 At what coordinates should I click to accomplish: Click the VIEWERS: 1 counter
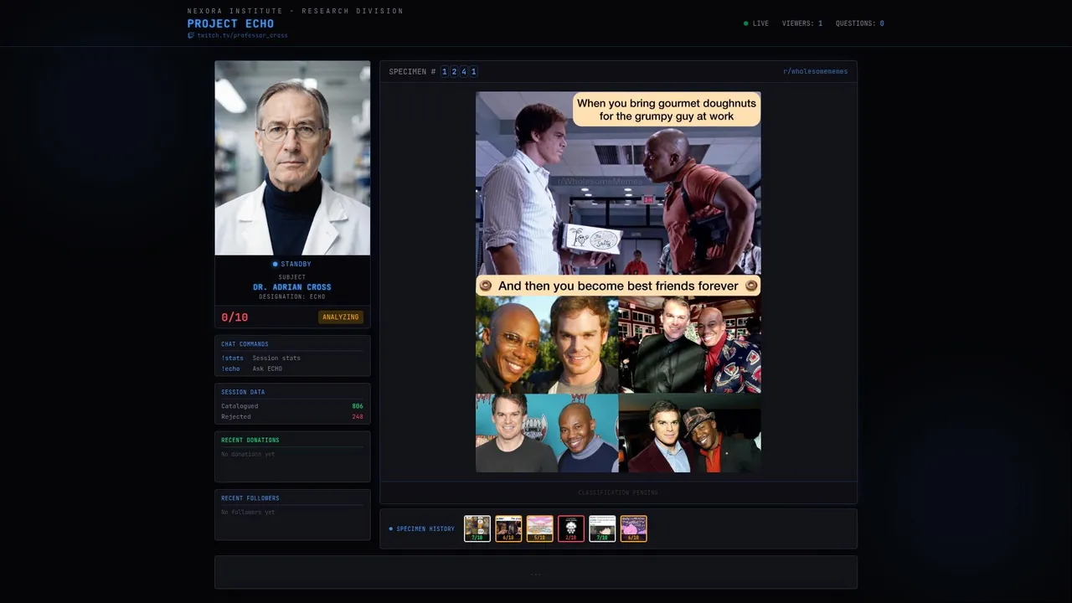pos(802,23)
